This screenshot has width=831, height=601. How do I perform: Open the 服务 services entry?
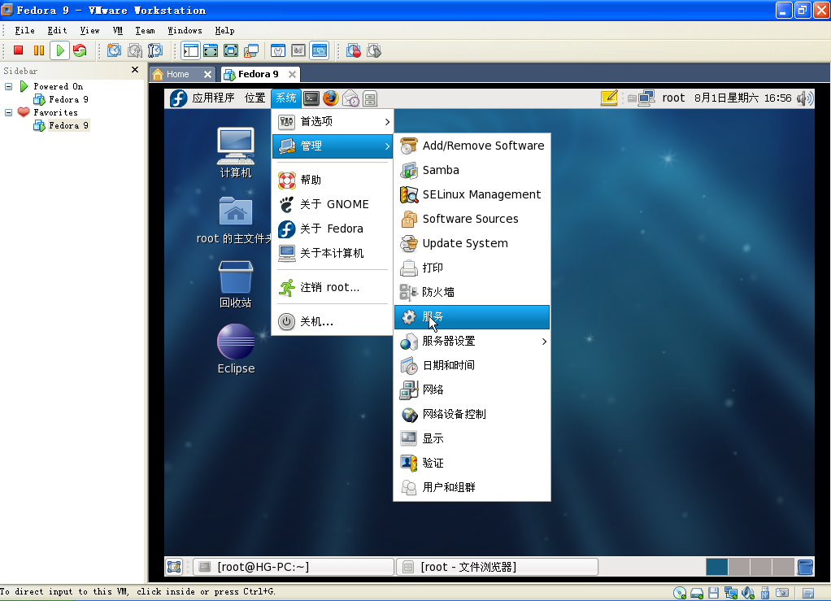pyautogui.click(x=472, y=317)
